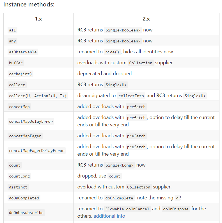Click the doOnDispose code snippet
The height and width of the screenshot is (223, 222).
point(176,209)
